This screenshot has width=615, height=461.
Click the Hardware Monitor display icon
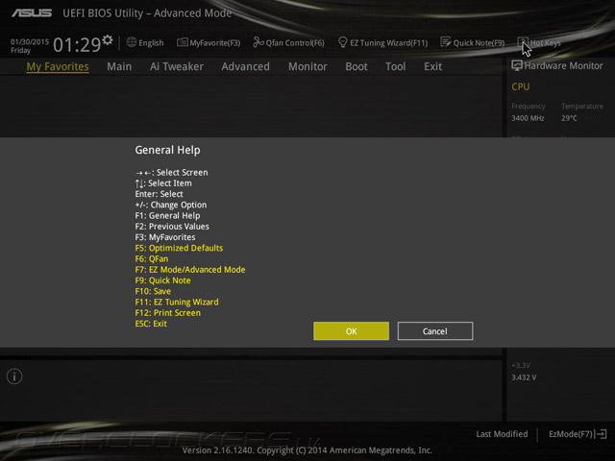tap(517, 65)
